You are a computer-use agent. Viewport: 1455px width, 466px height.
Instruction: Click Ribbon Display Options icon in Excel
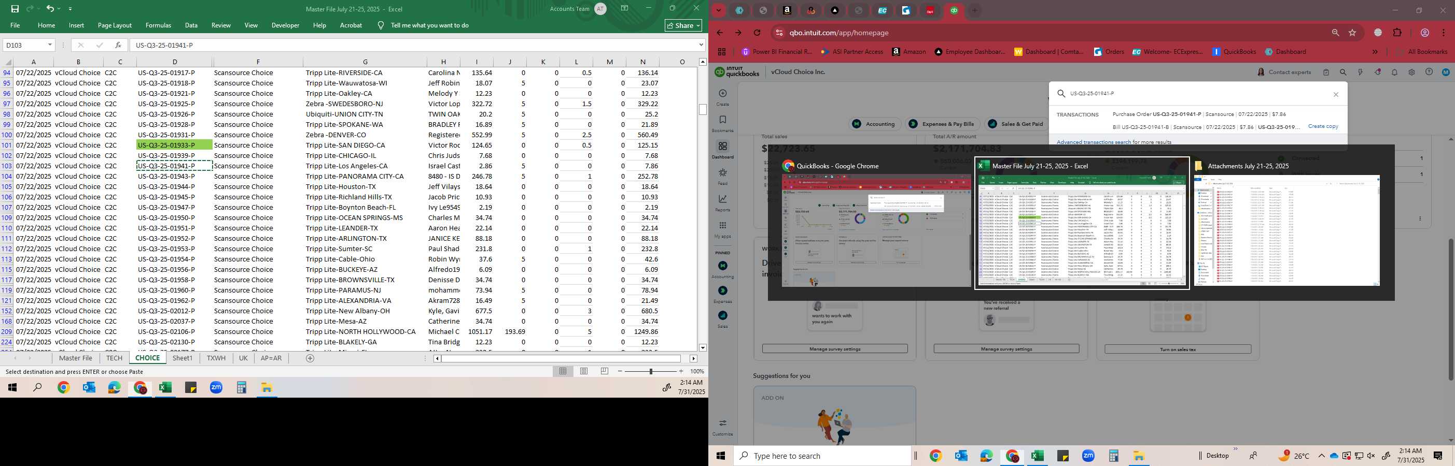tap(625, 8)
